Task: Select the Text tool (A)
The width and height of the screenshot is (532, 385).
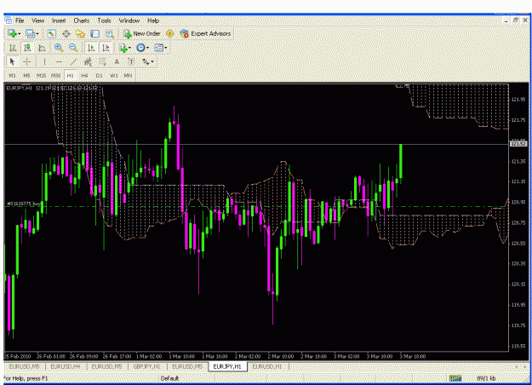Action: pos(117,62)
